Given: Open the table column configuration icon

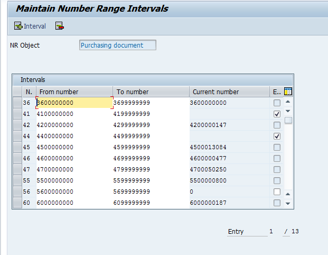Looking at the screenshot, I should [x=288, y=92].
